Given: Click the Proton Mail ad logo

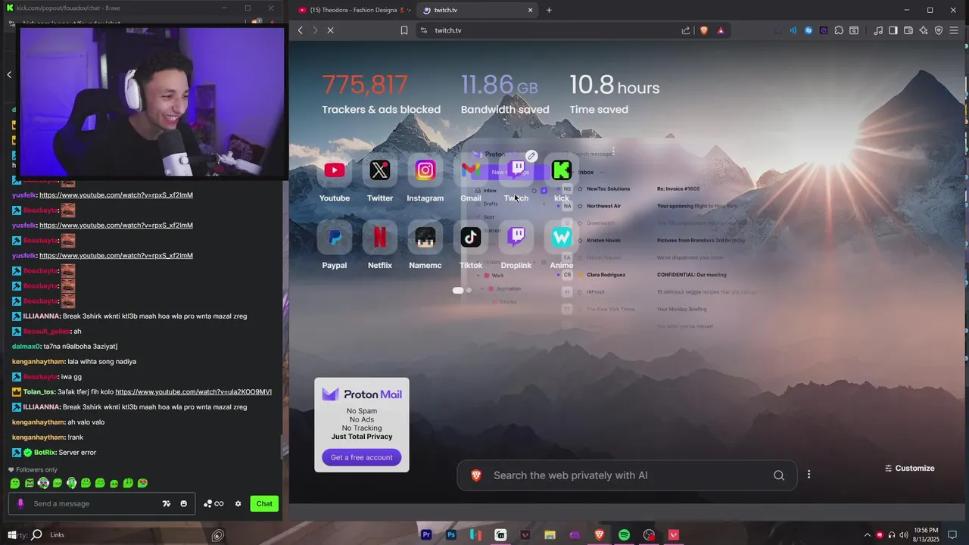Looking at the screenshot, I should pos(362,394).
